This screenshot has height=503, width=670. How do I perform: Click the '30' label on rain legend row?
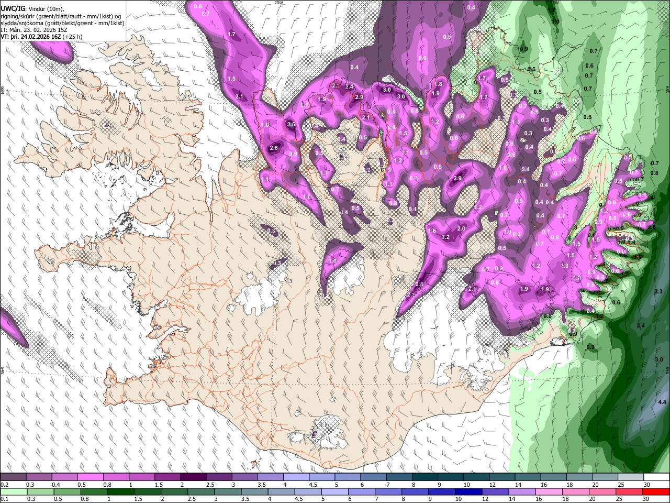point(645,499)
